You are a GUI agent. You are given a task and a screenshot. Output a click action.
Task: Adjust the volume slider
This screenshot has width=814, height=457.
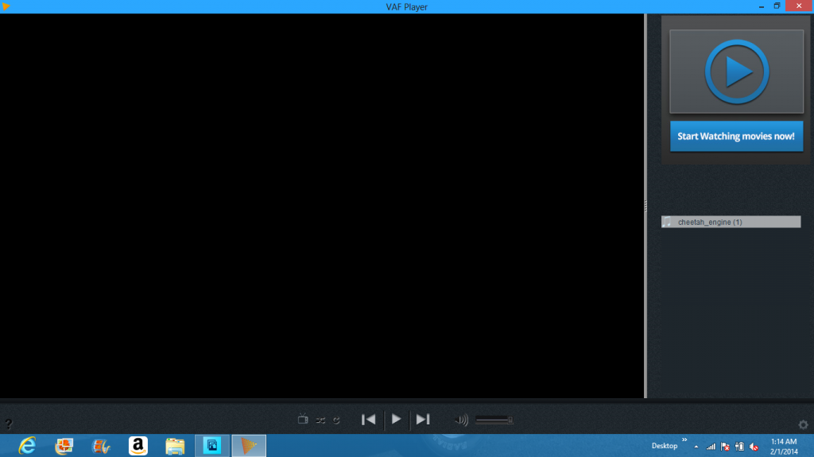point(494,420)
